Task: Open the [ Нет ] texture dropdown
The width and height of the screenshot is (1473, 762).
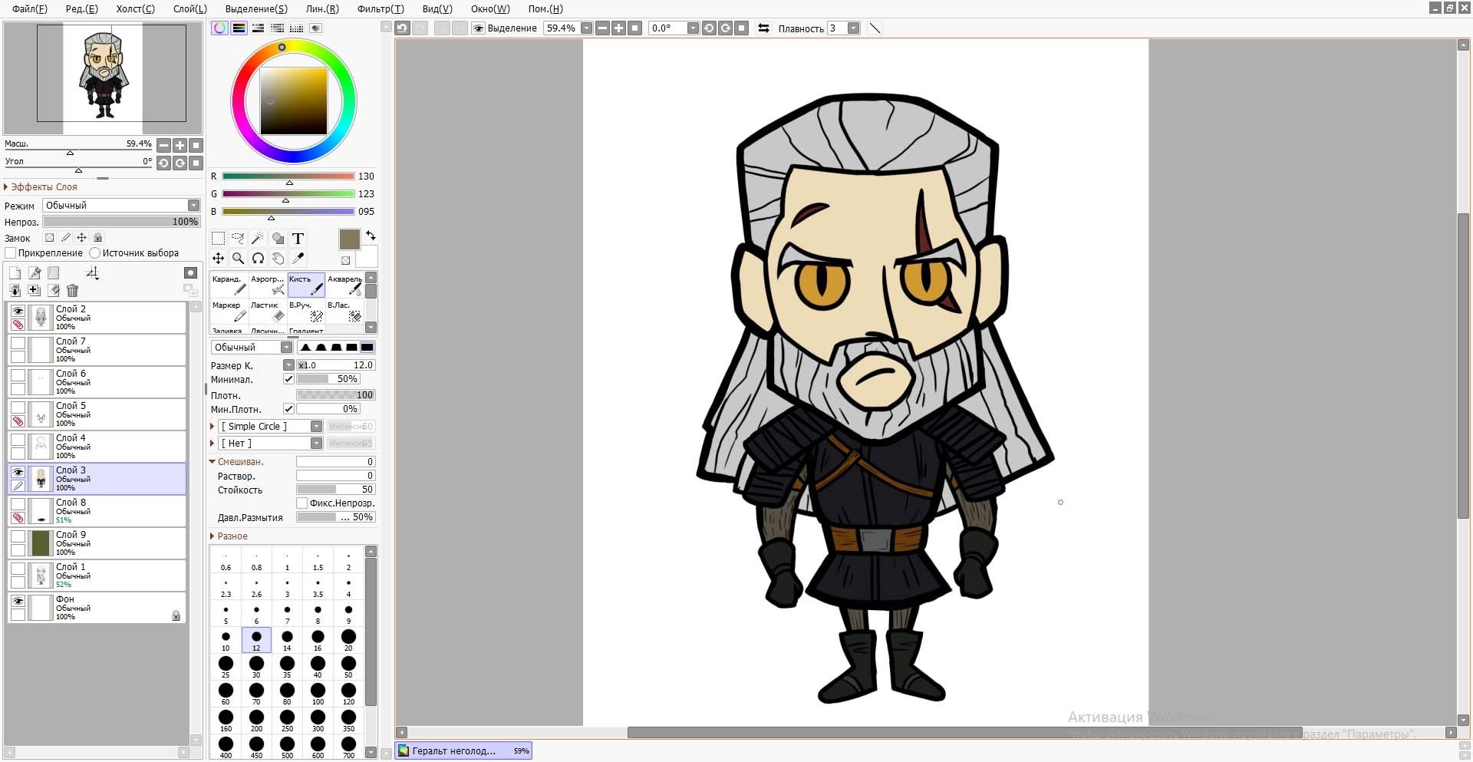Action: (270, 443)
